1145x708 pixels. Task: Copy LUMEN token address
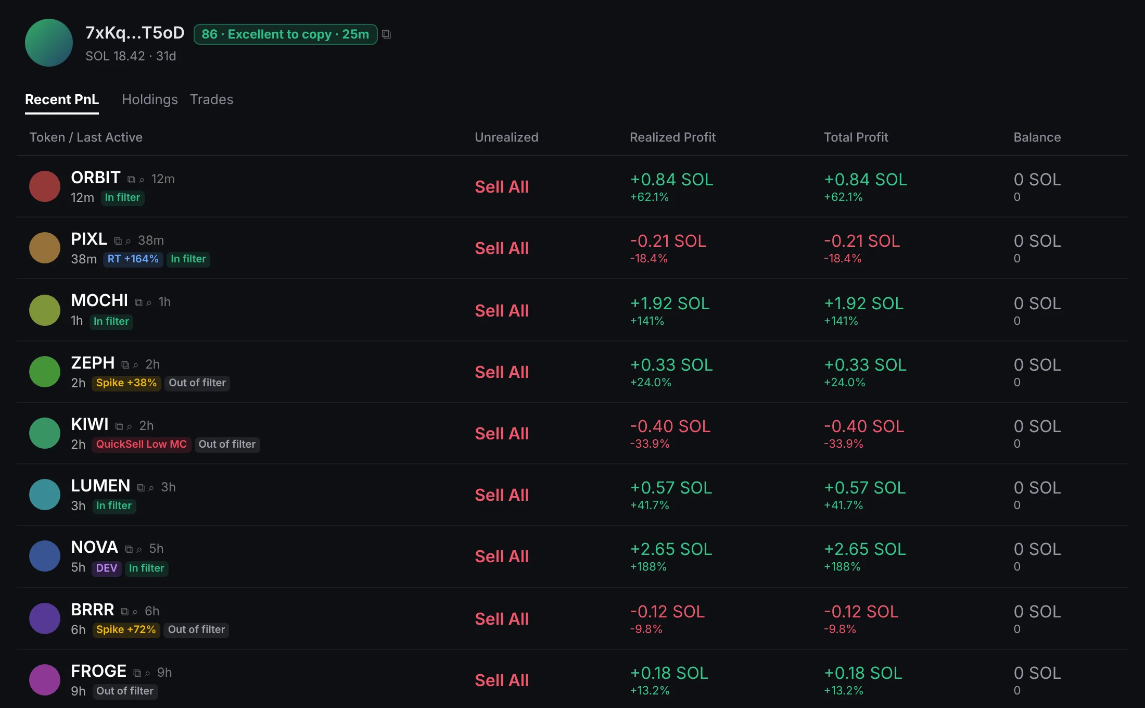click(x=141, y=488)
